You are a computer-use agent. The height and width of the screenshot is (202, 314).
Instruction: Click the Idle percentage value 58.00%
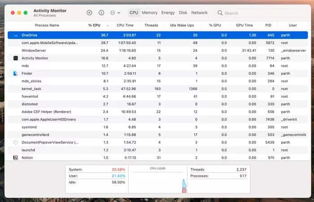118,182
